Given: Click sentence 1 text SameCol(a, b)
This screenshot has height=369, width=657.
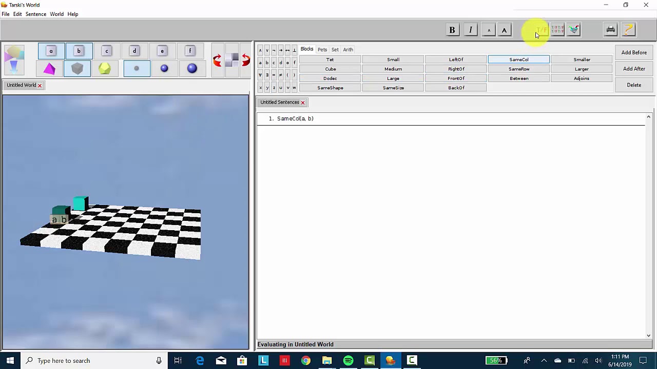Looking at the screenshot, I should [x=295, y=118].
